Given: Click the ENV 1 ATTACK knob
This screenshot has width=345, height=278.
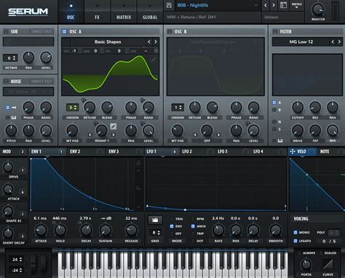Looking at the screenshot, I should [41, 230].
